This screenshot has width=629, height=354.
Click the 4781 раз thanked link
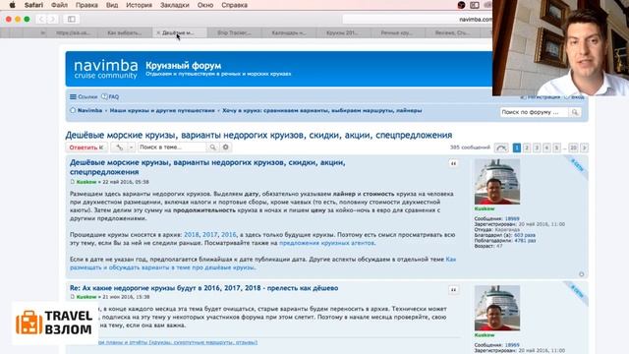tap(525, 240)
